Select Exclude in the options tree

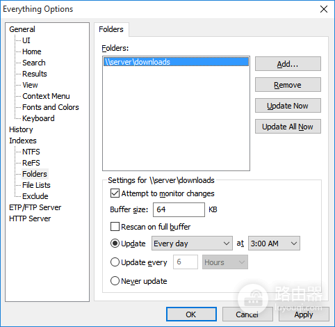[35, 196]
